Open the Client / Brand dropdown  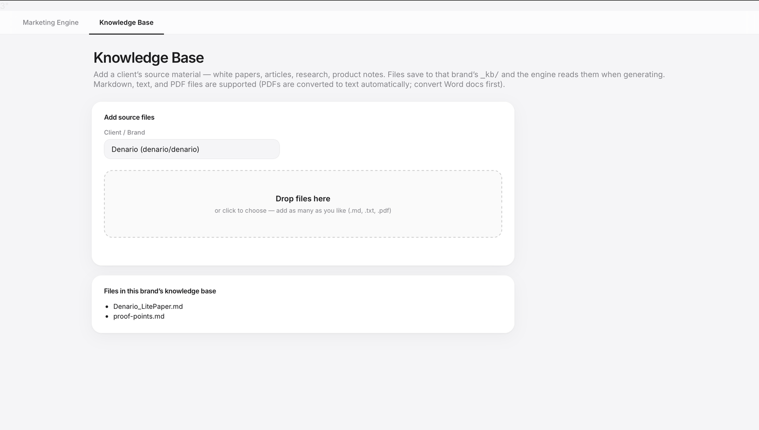[192, 149]
